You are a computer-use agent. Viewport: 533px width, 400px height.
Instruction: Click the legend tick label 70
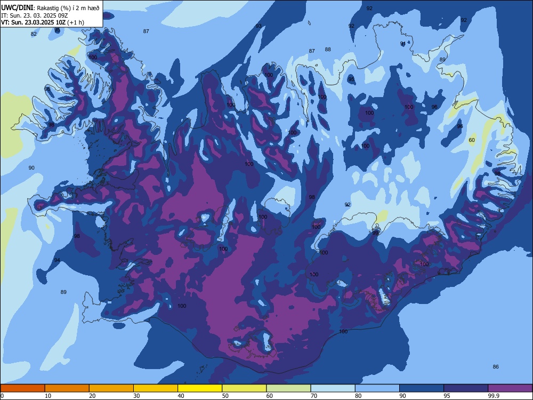[x=314, y=396]
